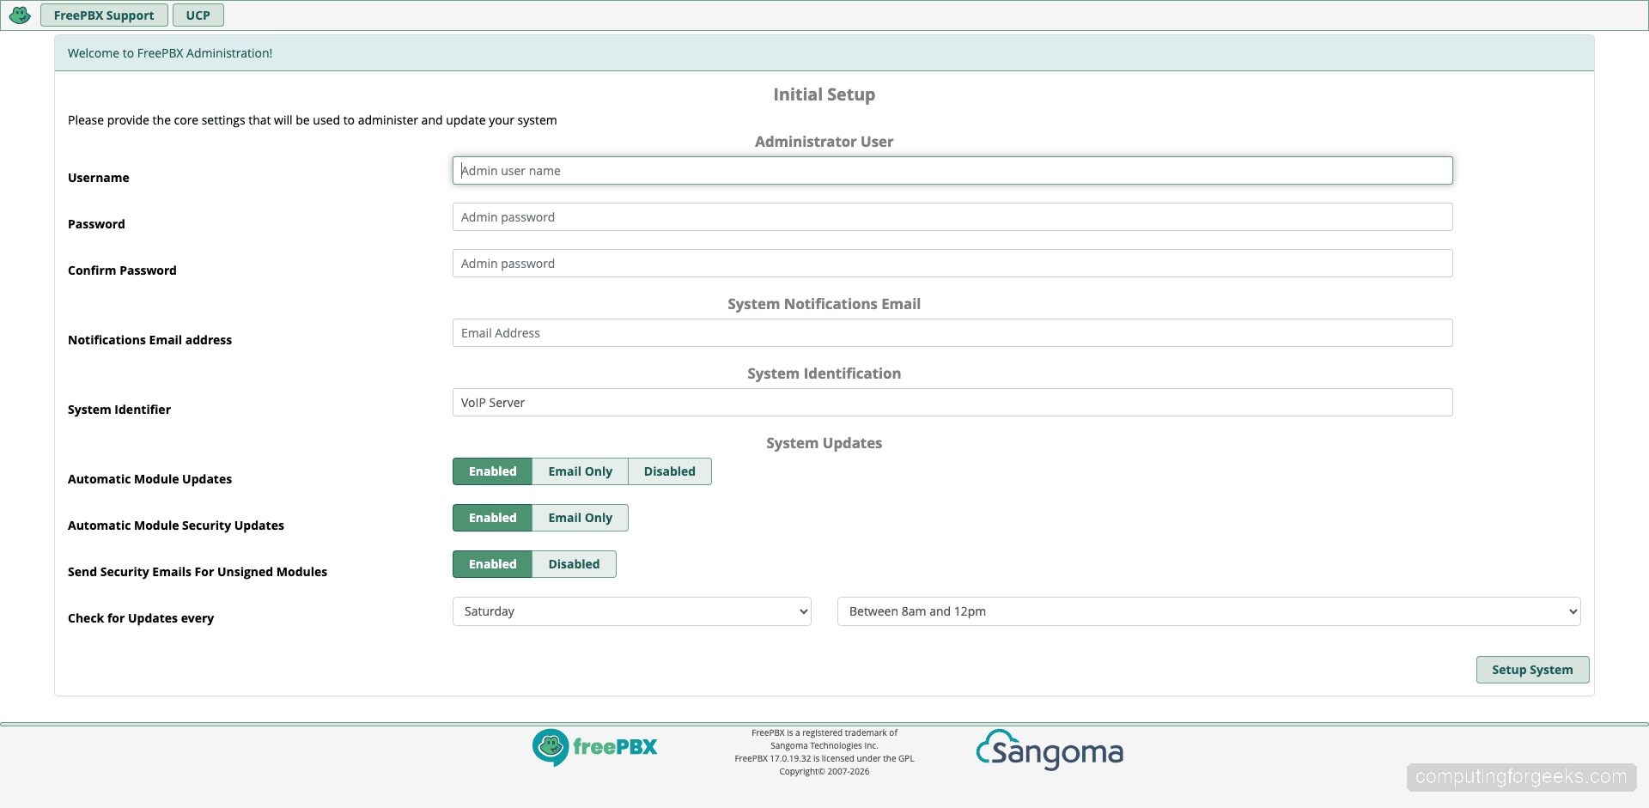
Task: Set Automatic Module Updates to Email Only
Action: [580, 471]
